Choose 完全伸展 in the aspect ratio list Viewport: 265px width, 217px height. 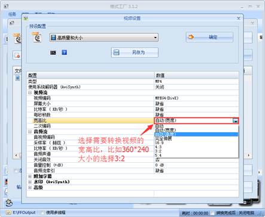(x=196, y=138)
